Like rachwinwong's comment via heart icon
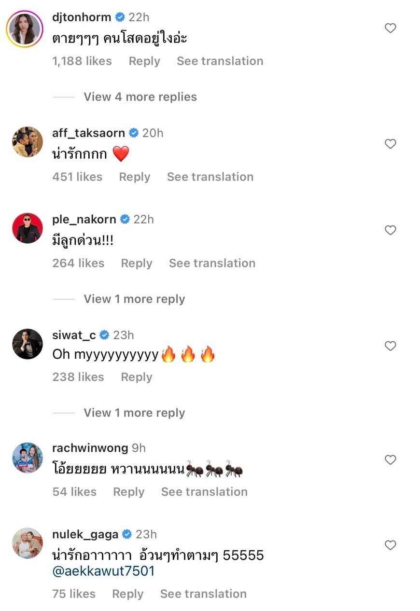 [x=390, y=459]
